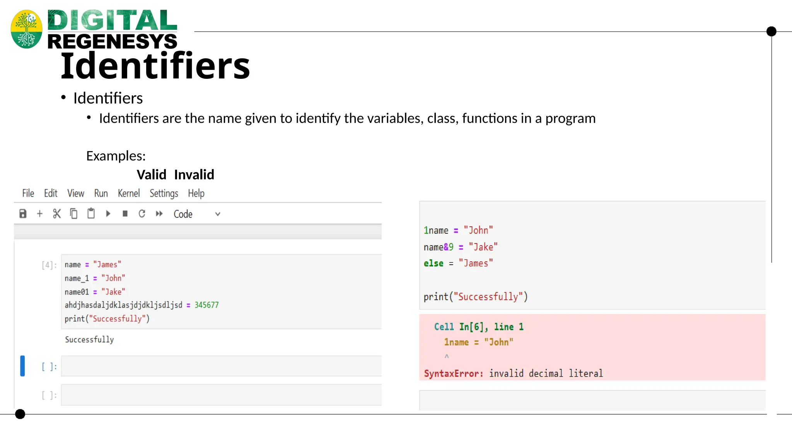The width and height of the screenshot is (792, 445).
Task: Click the Invalid column heading
Action: 194,175
